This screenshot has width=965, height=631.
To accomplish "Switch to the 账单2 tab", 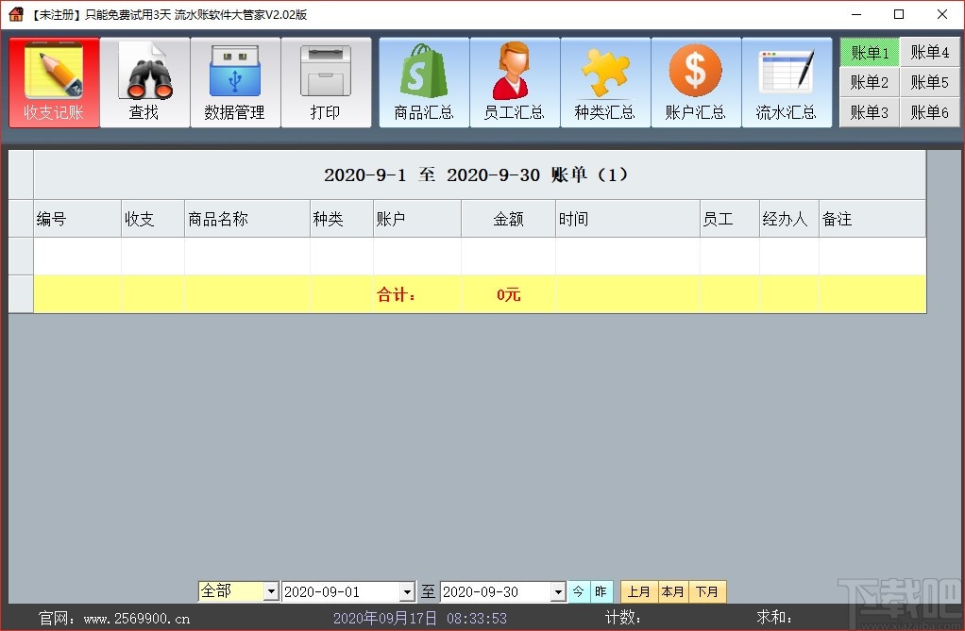I will [x=868, y=82].
